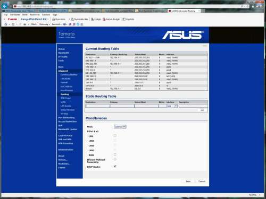
Task: Open Port Forwarding in the sidebar
Action: 66,118
